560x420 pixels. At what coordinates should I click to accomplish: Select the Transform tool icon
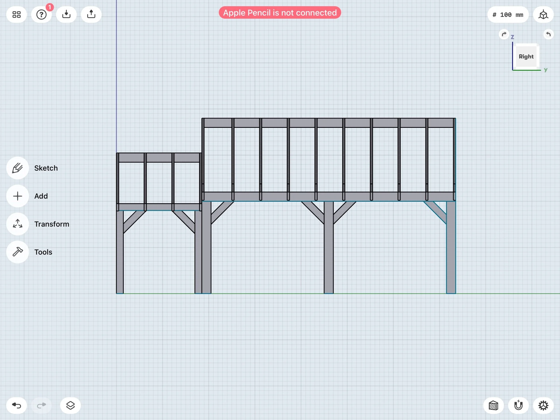[x=18, y=224]
